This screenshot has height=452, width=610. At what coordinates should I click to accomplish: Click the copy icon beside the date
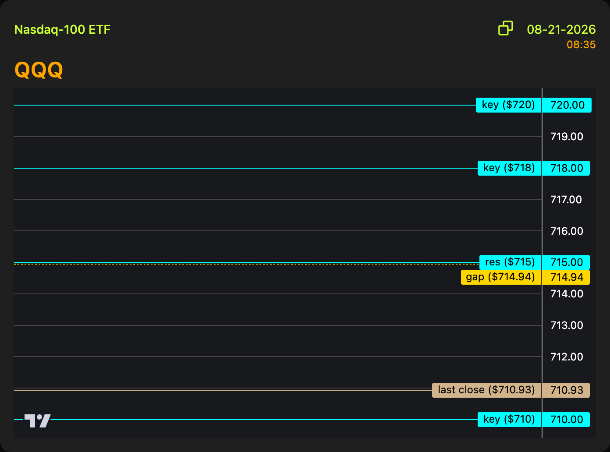tap(506, 28)
